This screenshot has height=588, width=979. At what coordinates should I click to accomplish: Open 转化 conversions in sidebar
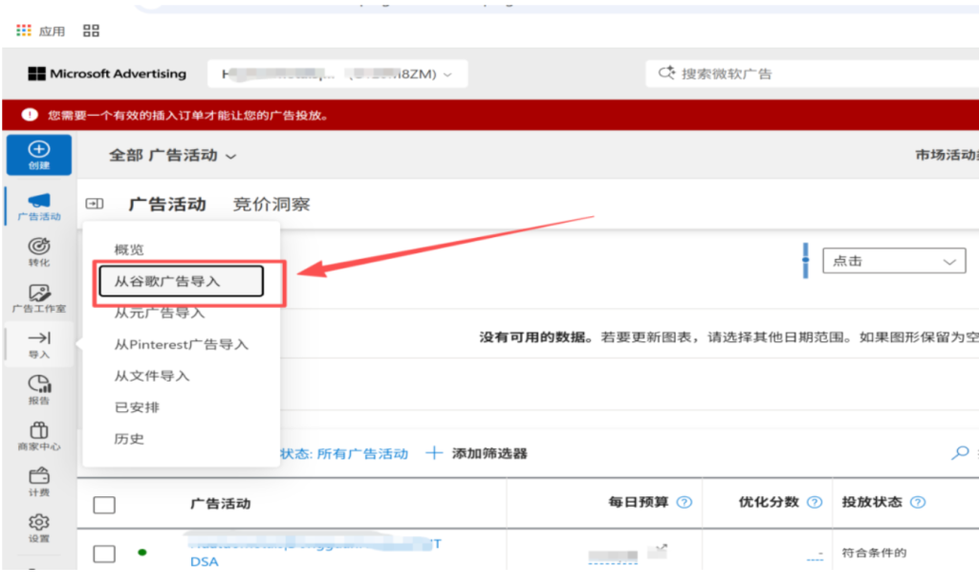pyautogui.click(x=38, y=252)
